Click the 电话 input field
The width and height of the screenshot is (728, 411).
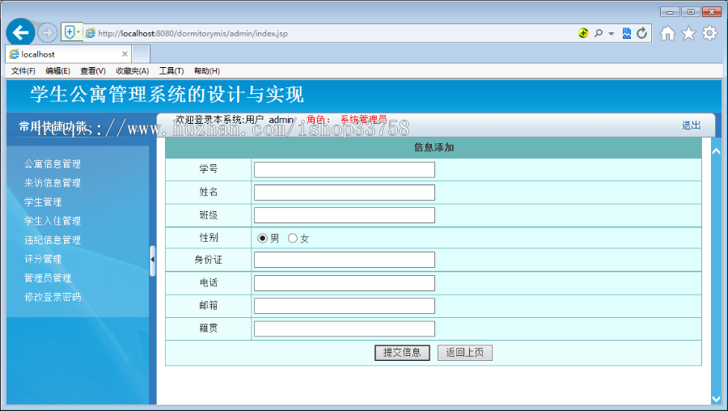point(345,283)
